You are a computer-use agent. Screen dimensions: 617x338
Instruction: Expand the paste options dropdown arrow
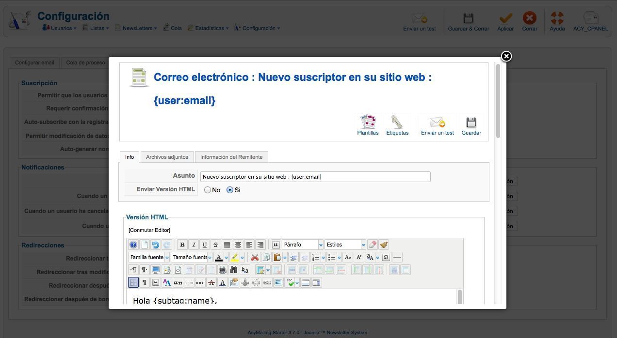point(285,257)
